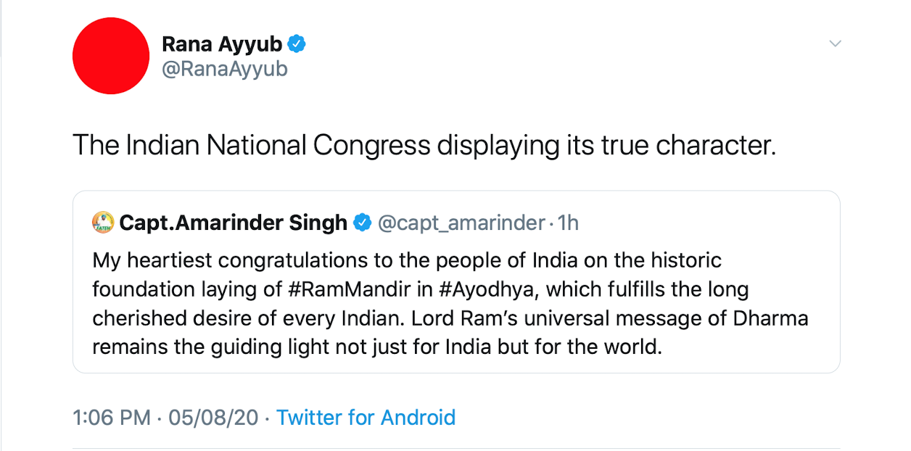This screenshot has width=911, height=451.
Task: Click Capt.Amarinder Singh's small profile picture
Action: pyautogui.click(x=103, y=223)
